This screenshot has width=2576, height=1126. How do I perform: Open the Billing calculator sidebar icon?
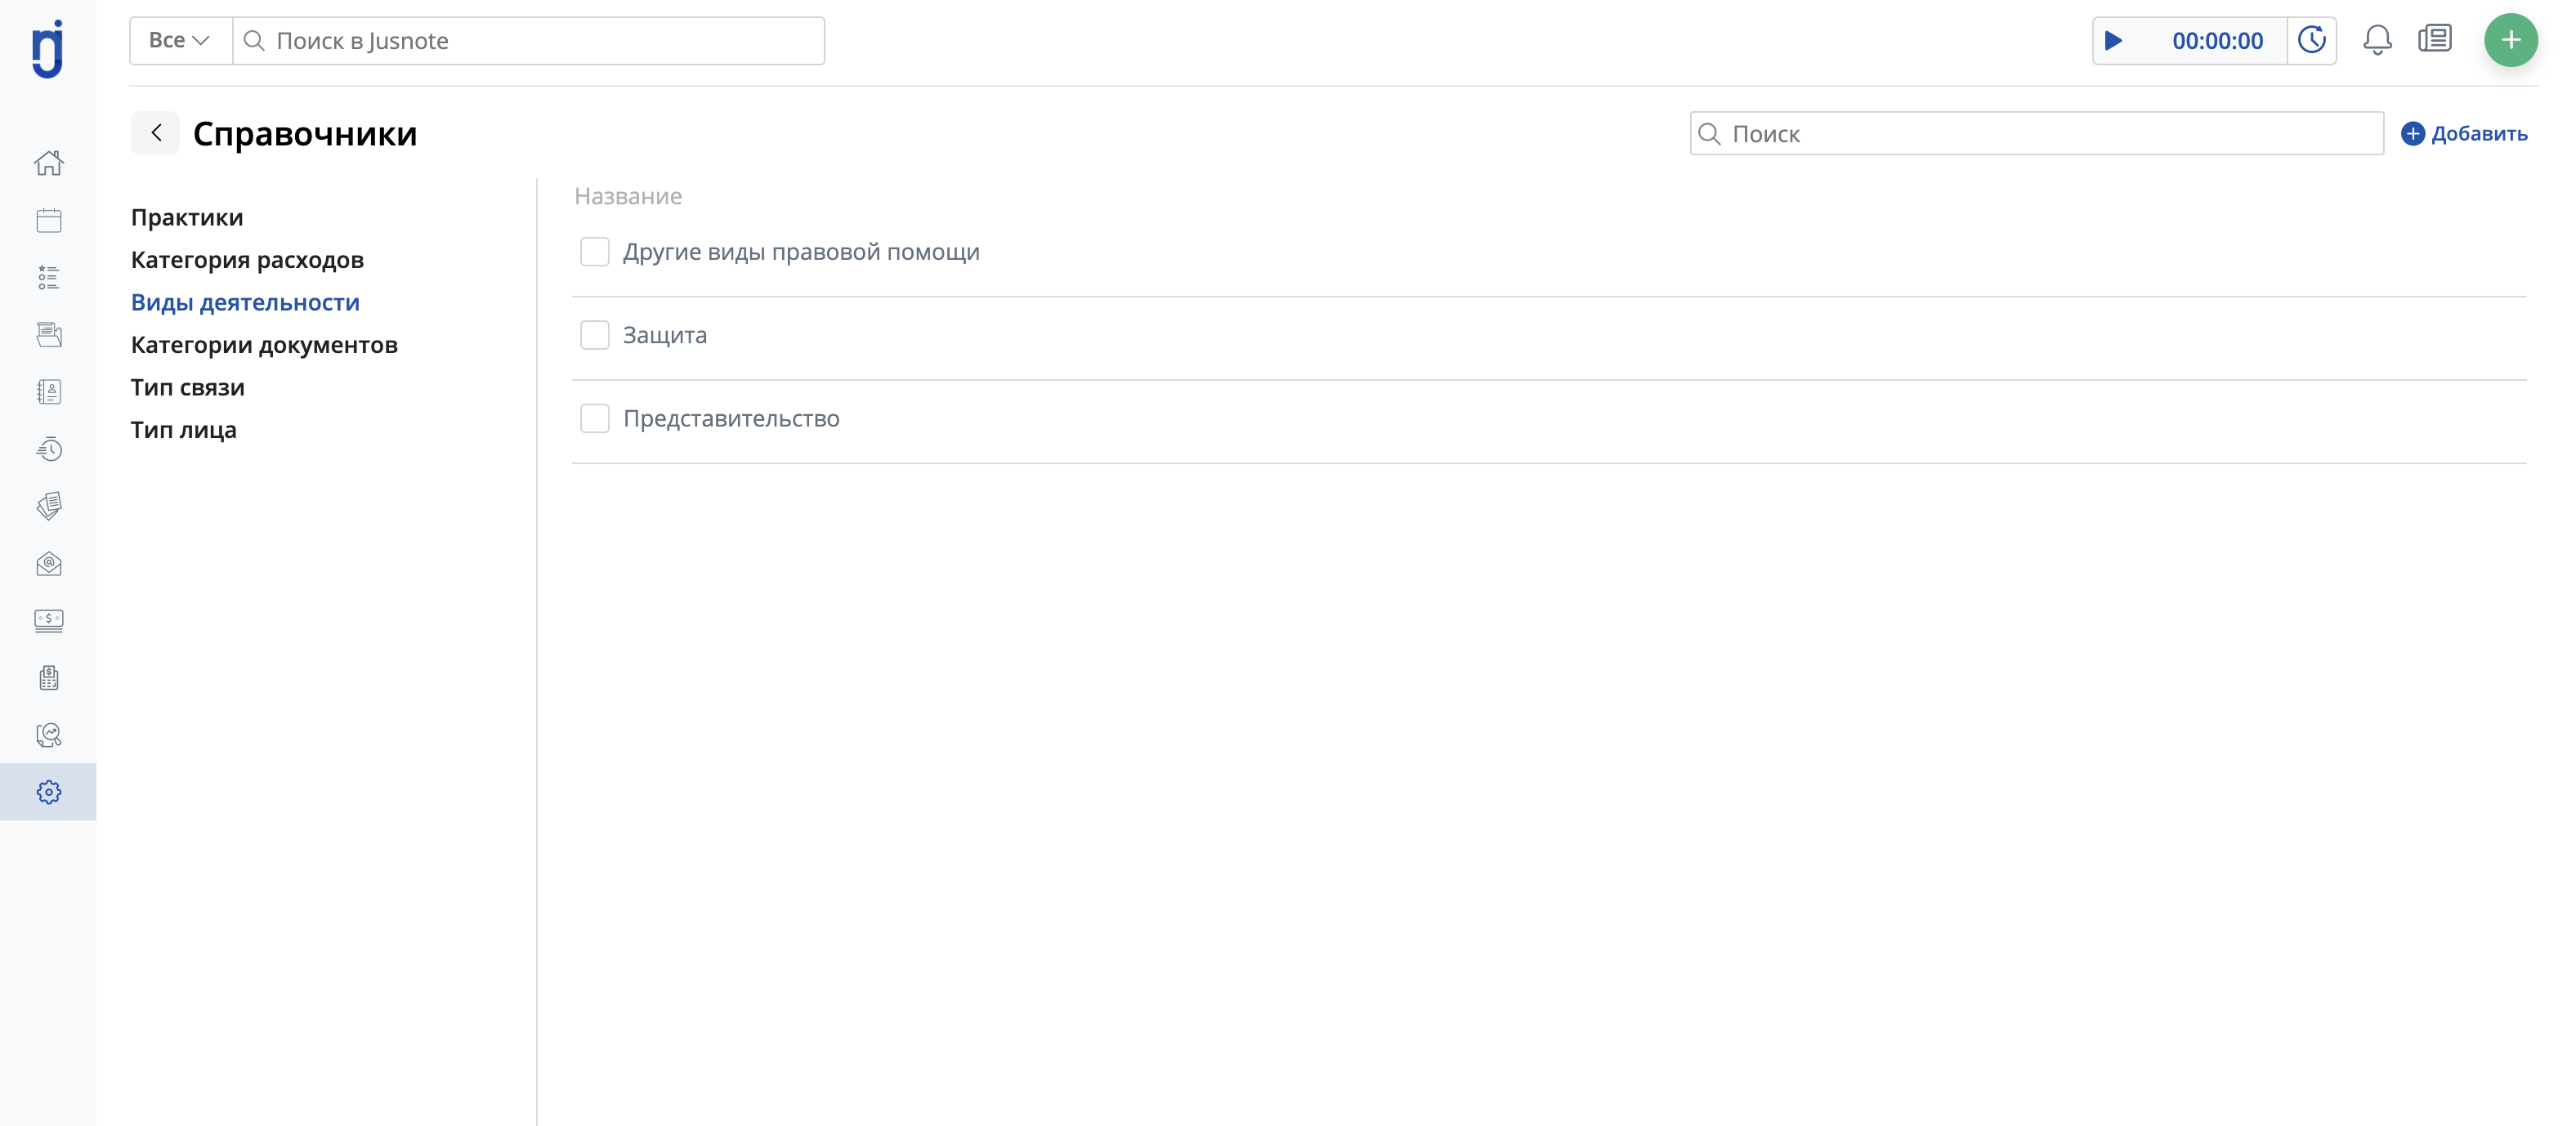[x=48, y=678]
